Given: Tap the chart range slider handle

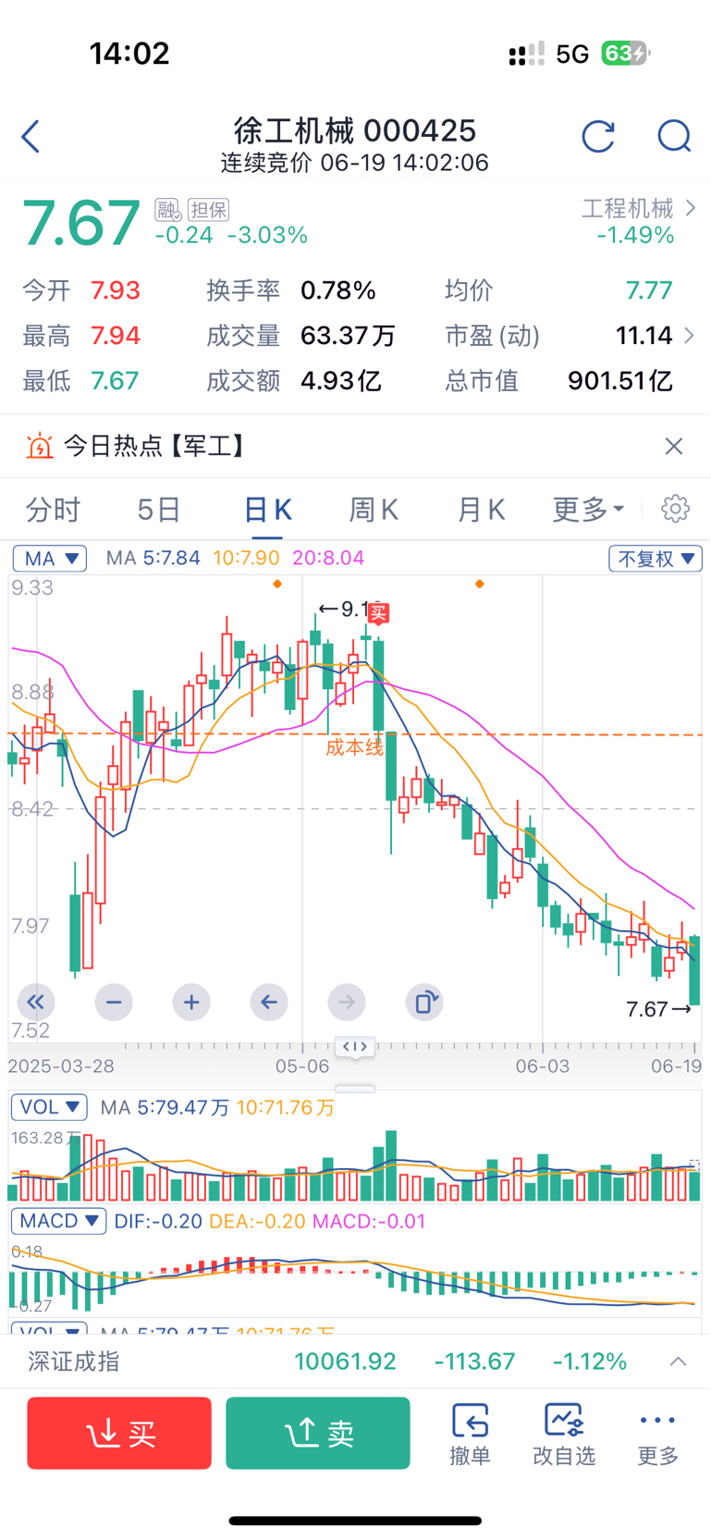Looking at the screenshot, I should 355,1047.
